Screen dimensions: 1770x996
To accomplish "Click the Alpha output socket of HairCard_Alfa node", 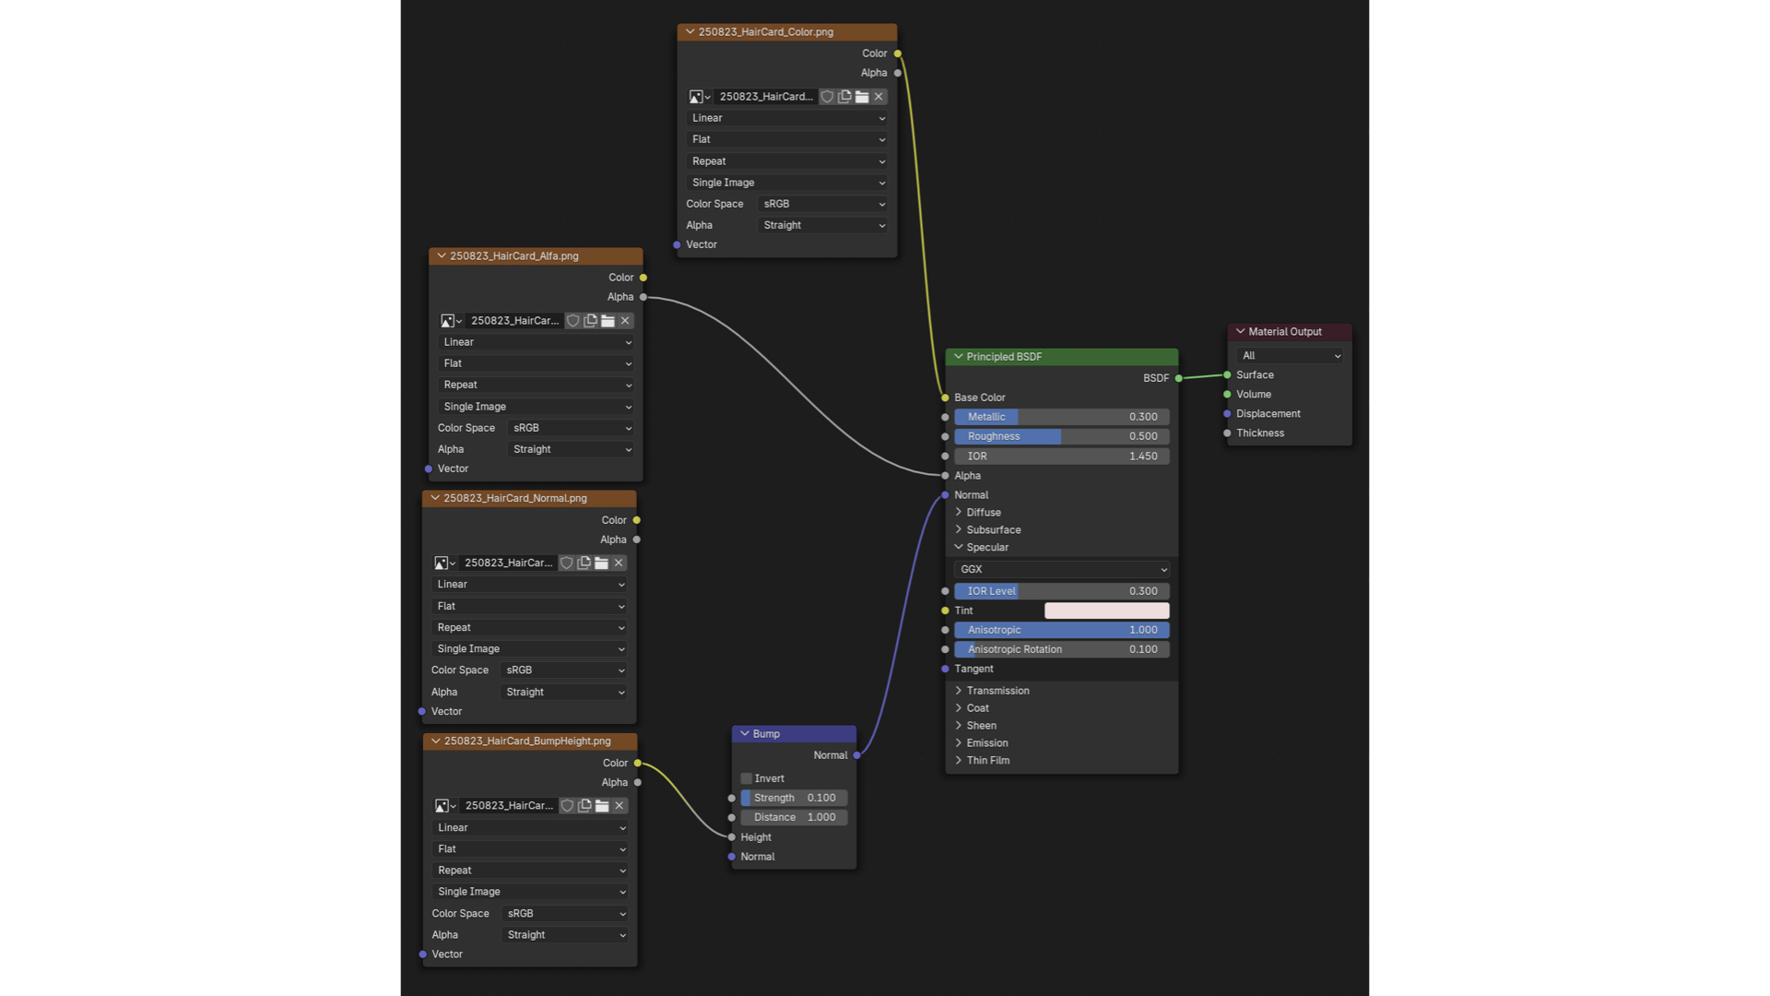I will click(643, 297).
